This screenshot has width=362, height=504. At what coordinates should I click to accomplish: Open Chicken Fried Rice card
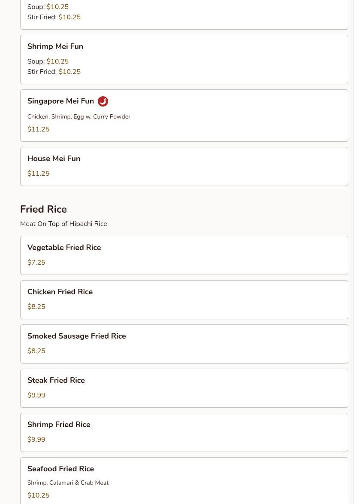tap(184, 300)
